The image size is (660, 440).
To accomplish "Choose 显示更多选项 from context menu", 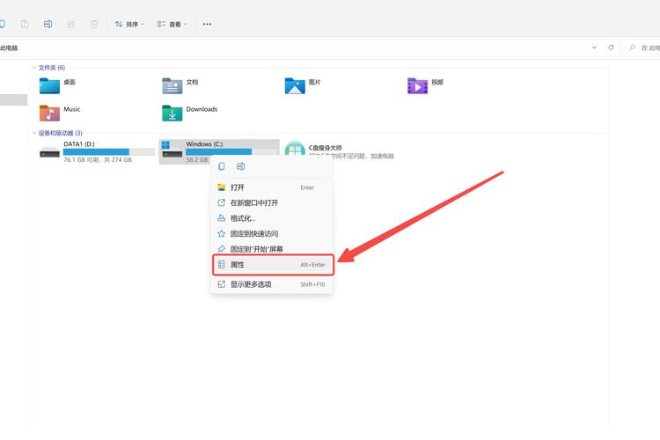I will point(272,284).
